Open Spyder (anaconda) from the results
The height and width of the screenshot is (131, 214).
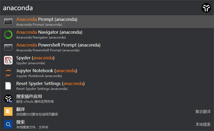point(107,60)
